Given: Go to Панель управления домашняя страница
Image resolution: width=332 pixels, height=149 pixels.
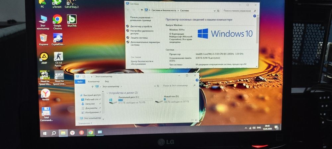Looking at the screenshot, I should (141, 19).
